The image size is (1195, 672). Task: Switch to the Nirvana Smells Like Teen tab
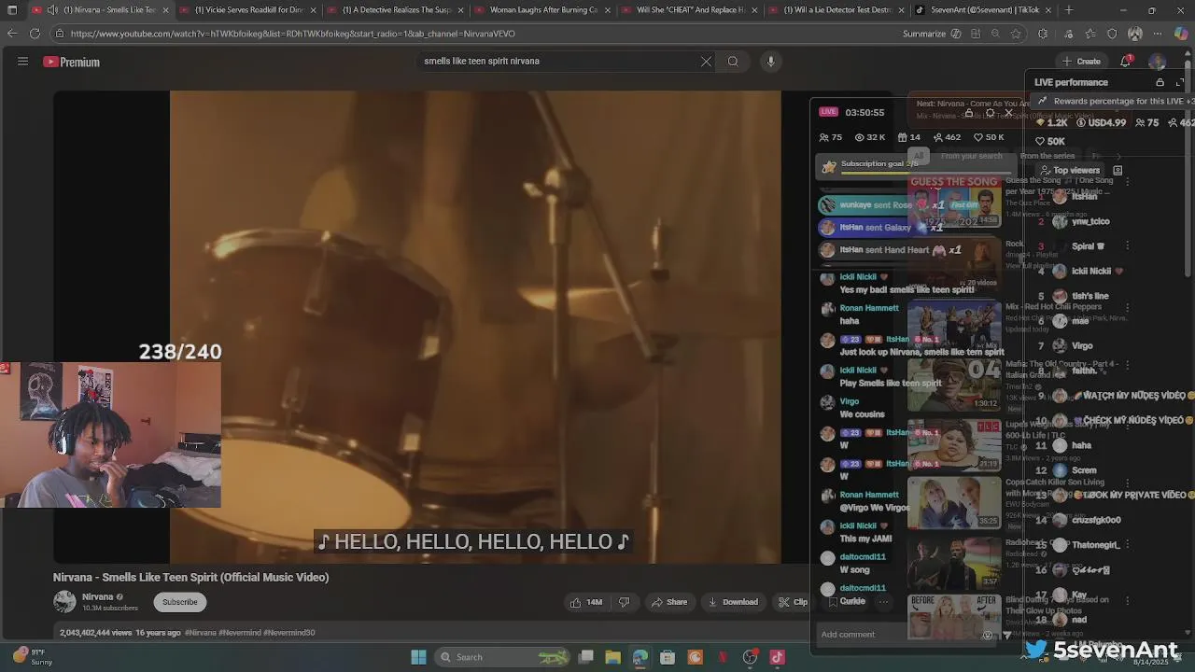click(x=100, y=10)
